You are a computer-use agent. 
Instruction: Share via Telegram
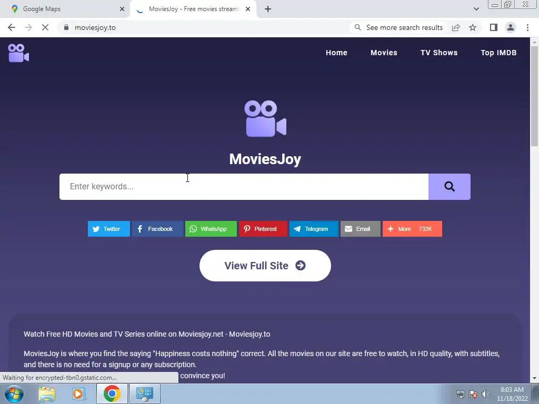tap(314, 229)
